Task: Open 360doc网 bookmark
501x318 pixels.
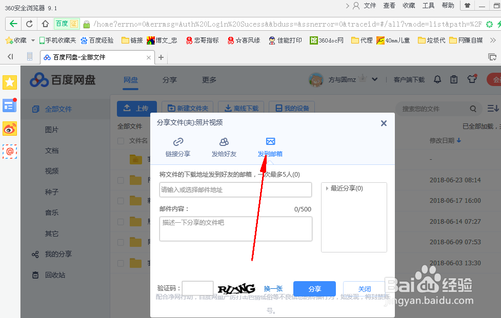Action: coord(327,40)
